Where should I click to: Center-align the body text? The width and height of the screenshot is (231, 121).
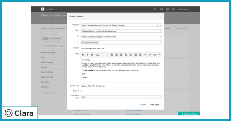(116, 55)
